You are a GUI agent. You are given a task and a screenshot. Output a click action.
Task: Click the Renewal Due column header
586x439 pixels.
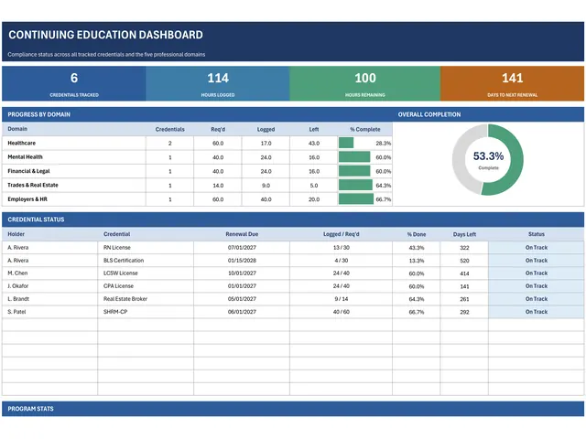(242, 234)
